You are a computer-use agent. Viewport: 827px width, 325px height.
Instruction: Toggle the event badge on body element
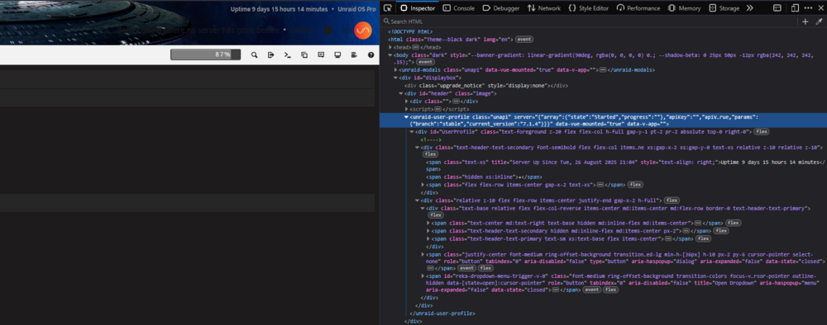(426, 62)
